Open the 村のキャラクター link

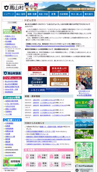(x=11, y=47)
